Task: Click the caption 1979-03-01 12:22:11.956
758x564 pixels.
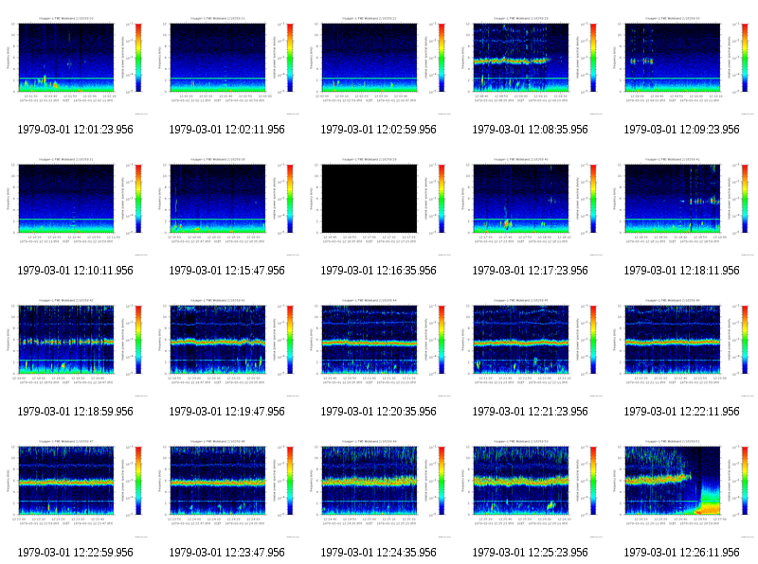Action: 681,412
